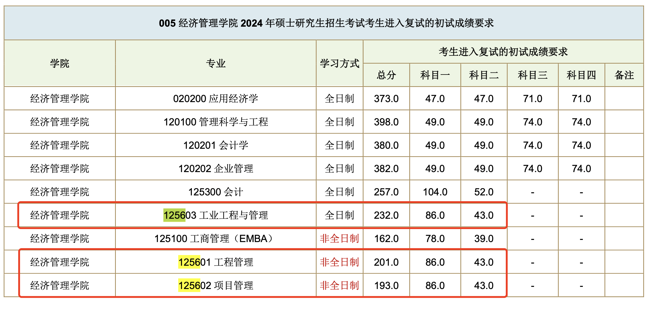Image resolution: width=651 pixels, height=309 pixels.
Task: Click 全日制 in the 125300 会计 row
Action: (x=339, y=192)
